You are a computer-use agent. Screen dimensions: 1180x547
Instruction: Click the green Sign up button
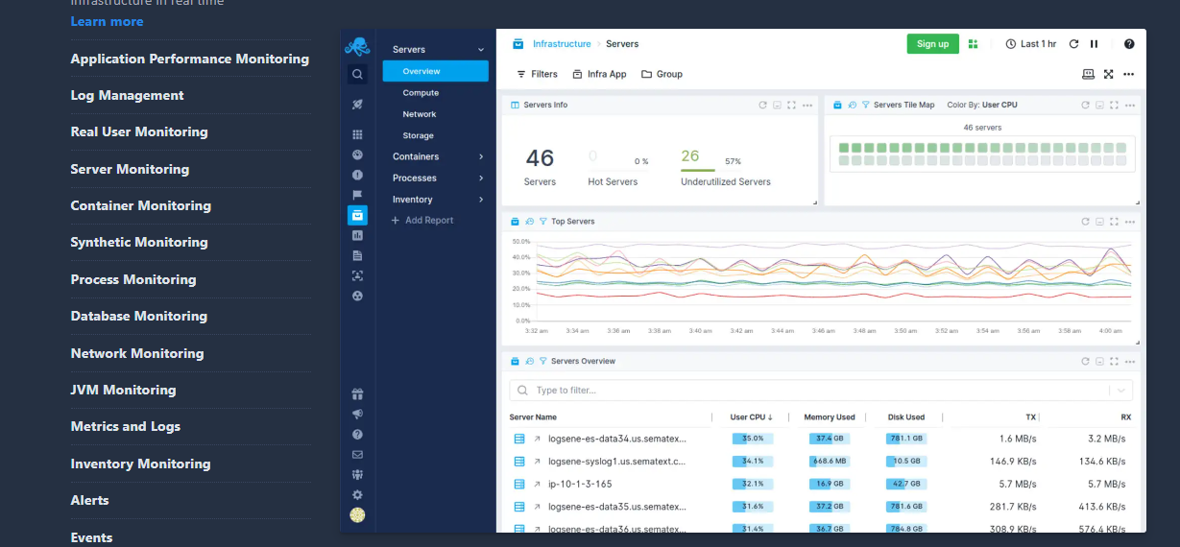(932, 44)
